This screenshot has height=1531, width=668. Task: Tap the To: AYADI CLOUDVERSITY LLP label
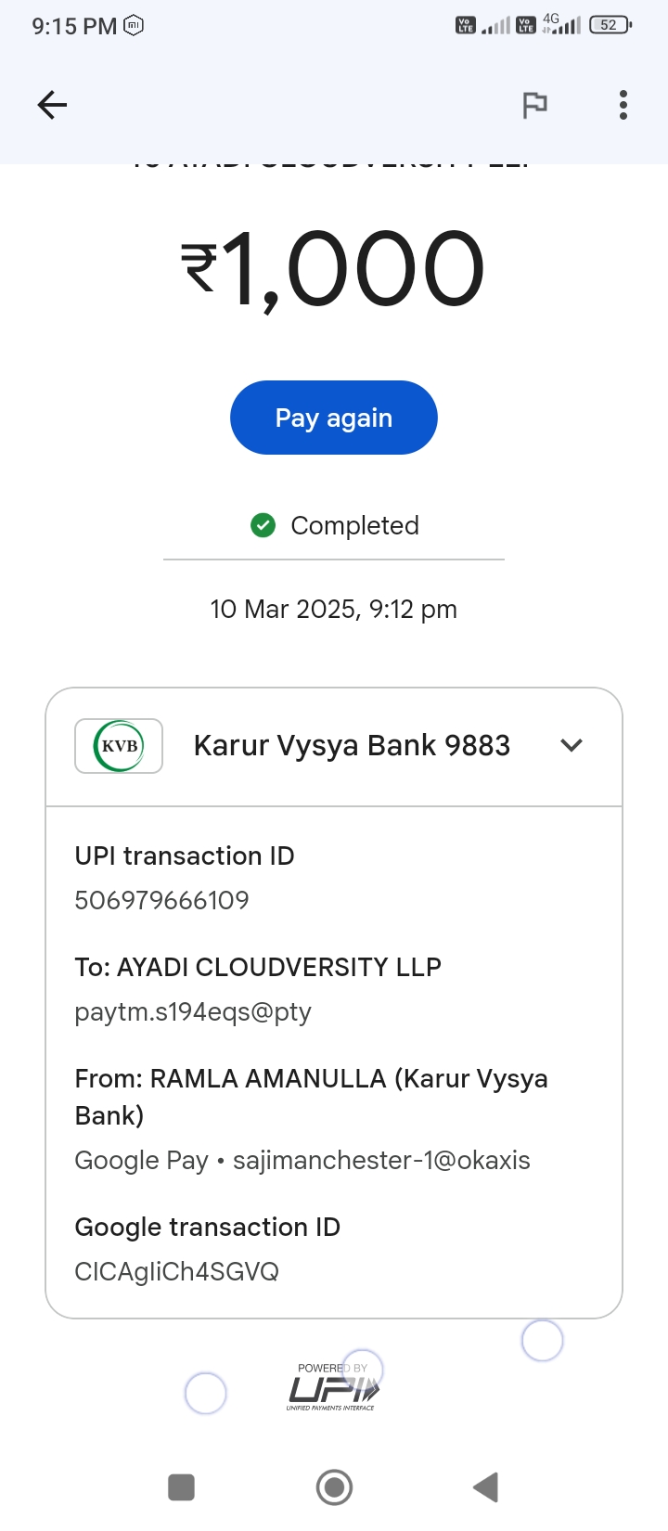pos(258,967)
